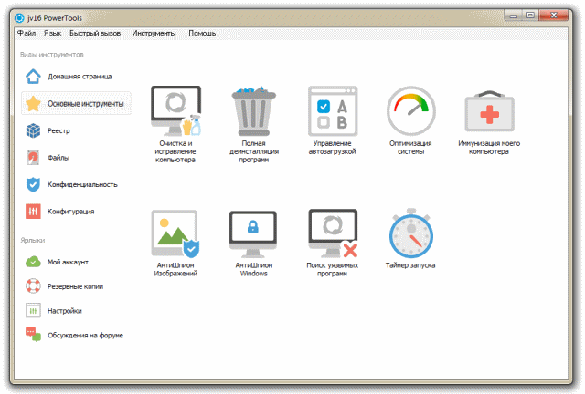
Task: Click the home icon for Домашняя страница
Action: point(33,77)
